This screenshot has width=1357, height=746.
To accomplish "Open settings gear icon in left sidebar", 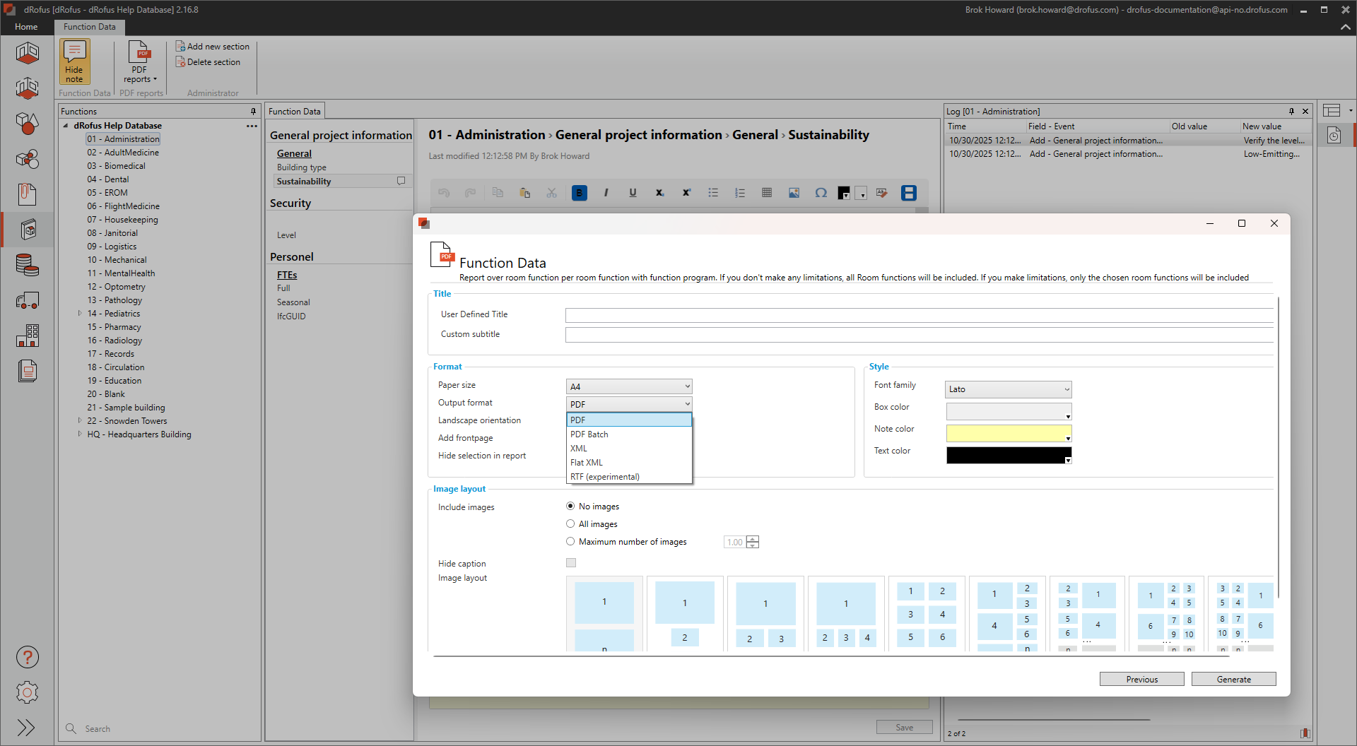I will coord(27,692).
